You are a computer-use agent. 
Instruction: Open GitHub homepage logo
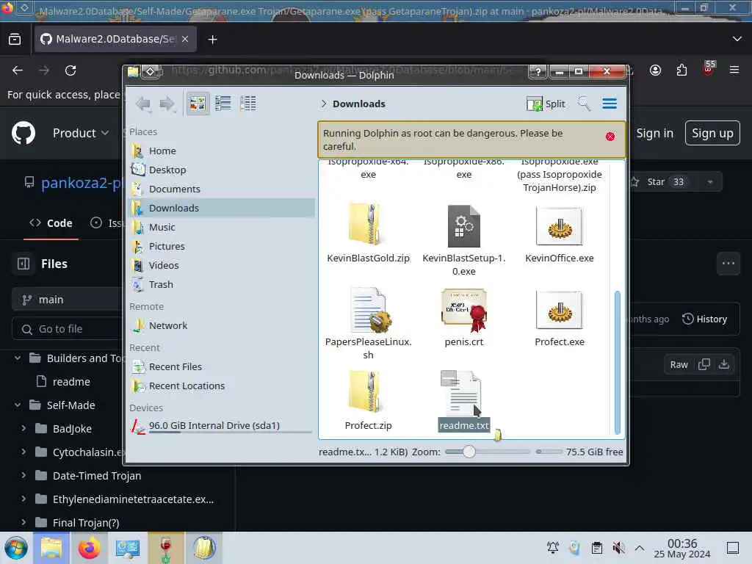click(x=23, y=133)
